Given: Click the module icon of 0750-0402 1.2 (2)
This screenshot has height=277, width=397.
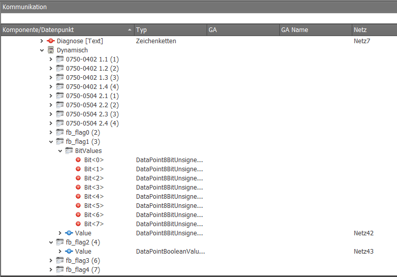Looking at the screenshot, I should [60, 69].
